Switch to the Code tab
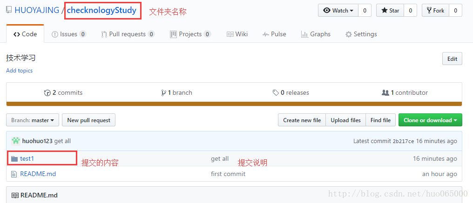This screenshot has height=203, width=473. click(x=25, y=34)
